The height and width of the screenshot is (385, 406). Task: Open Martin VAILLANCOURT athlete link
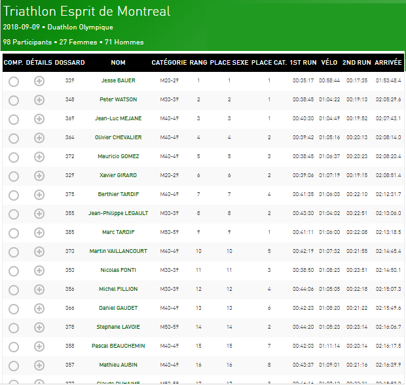[x=119, y=251]
